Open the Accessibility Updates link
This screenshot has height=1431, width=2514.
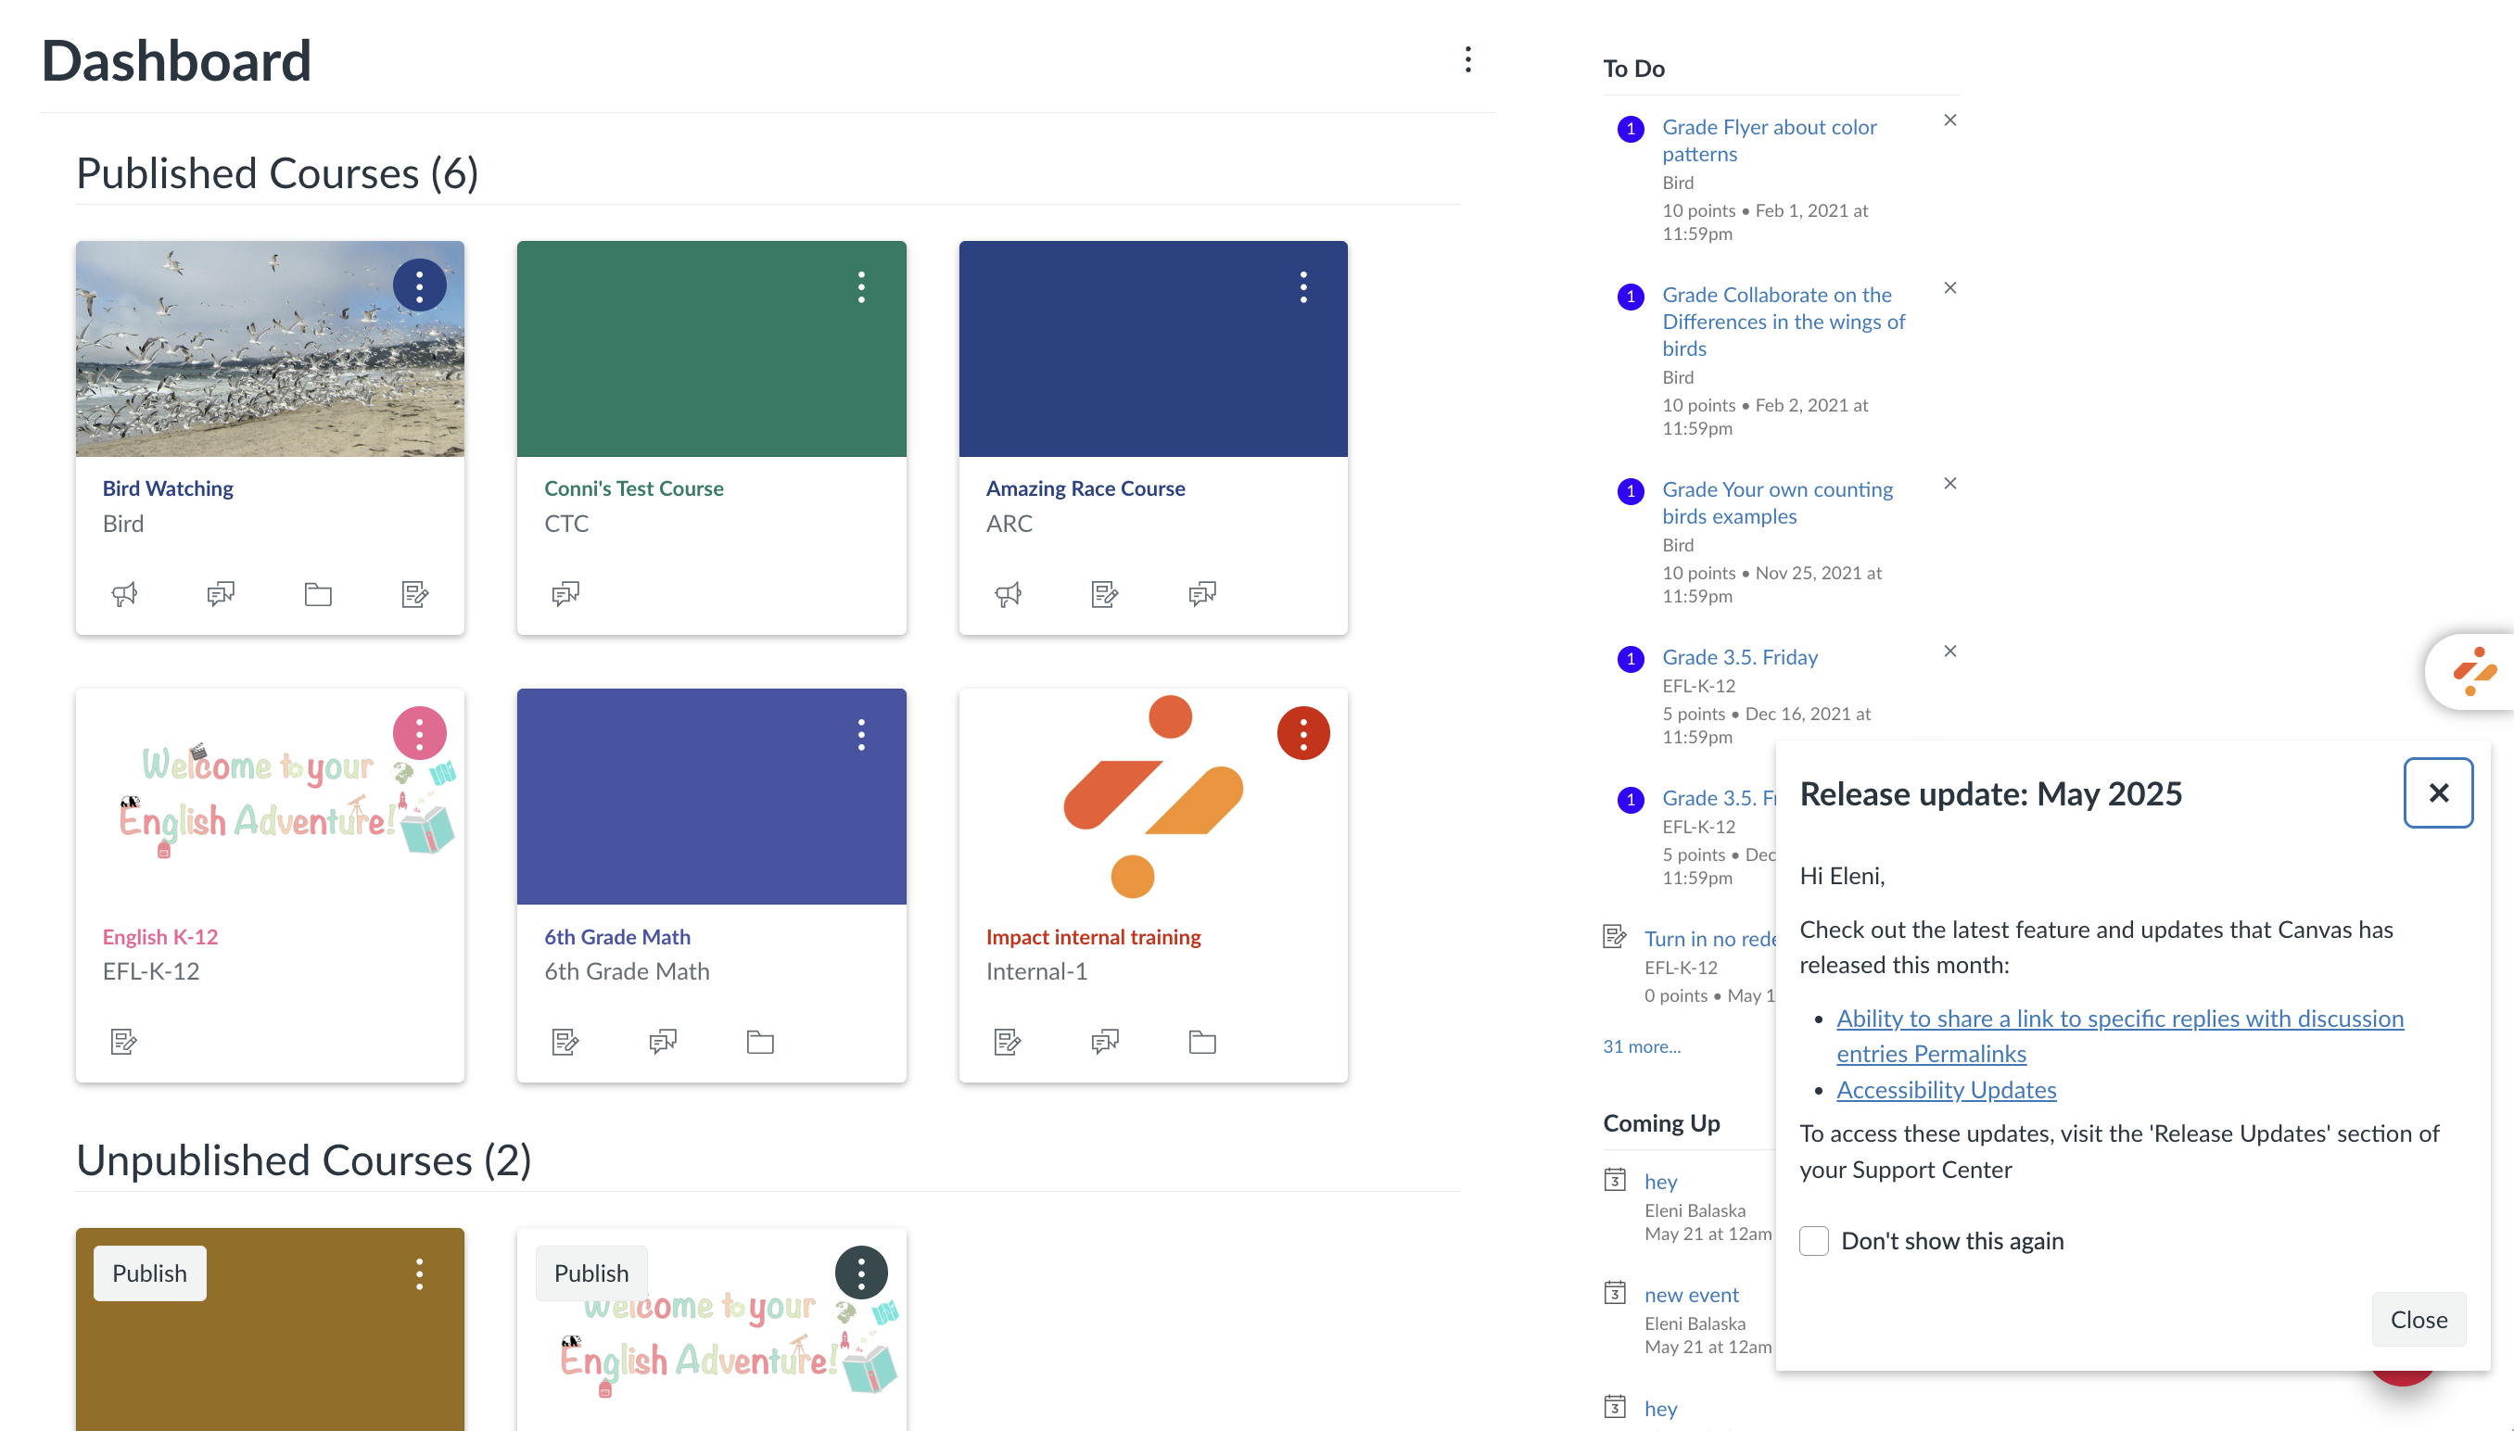(1945, 1089)
